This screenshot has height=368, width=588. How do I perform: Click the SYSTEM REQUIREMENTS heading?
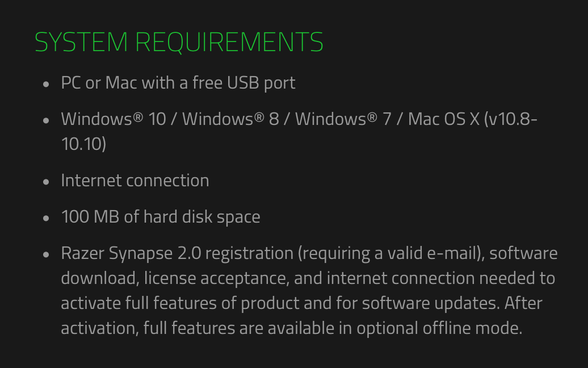pyautogui.click(x=179, y=43)
